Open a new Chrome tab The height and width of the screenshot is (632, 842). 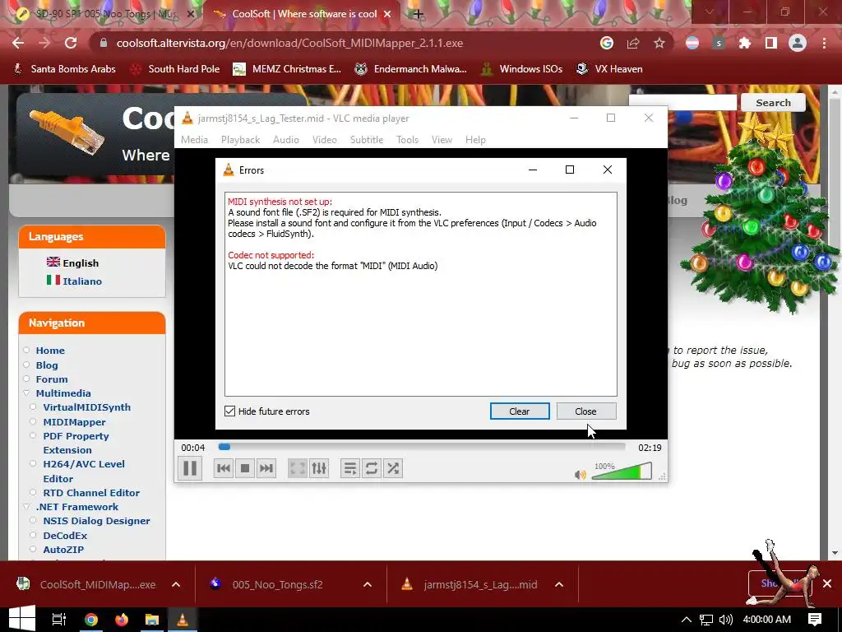419,14
